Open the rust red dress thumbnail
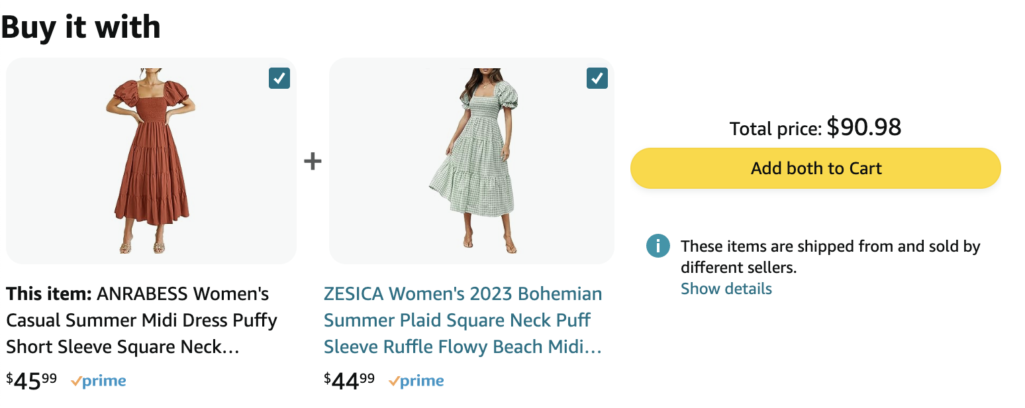This screenshot has height=408, width=1025. click(151, 161)
